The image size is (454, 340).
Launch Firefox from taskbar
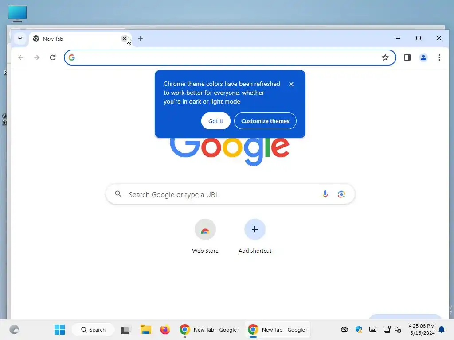point(165,329)
